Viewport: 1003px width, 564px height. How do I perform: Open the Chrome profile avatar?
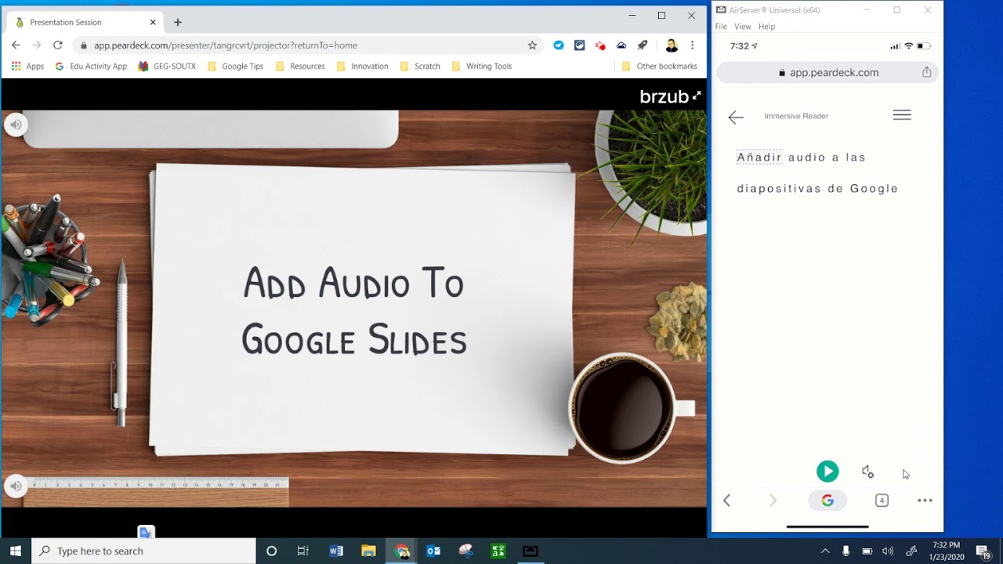pyautogui.click(x=672, y=45)
